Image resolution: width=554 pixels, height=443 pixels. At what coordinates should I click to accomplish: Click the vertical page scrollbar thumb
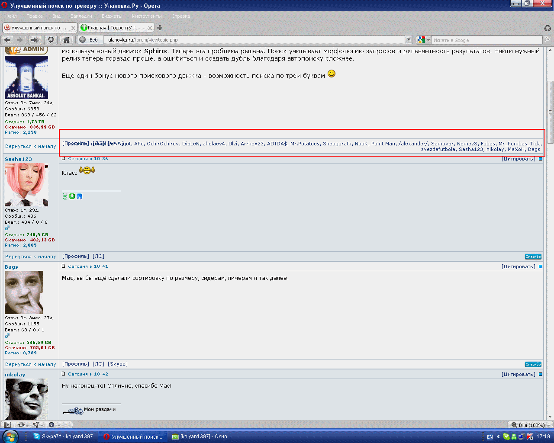(550, 112)
